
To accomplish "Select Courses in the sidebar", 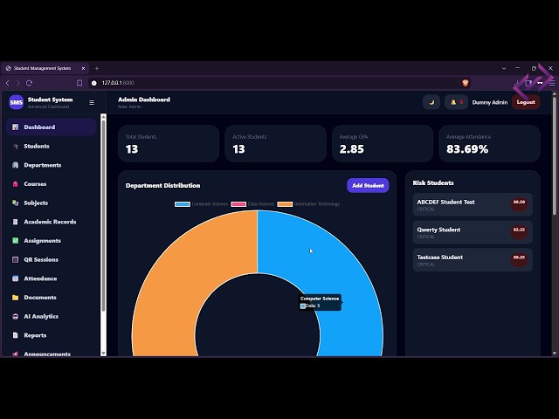I will pyautogui.click(x=51, y=184).
